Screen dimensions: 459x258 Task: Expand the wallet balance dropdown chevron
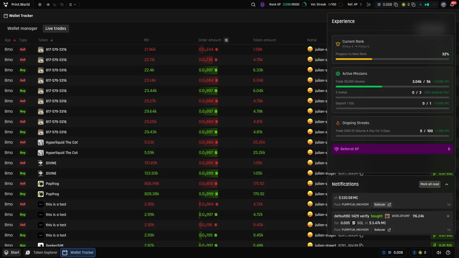point(434,5)
